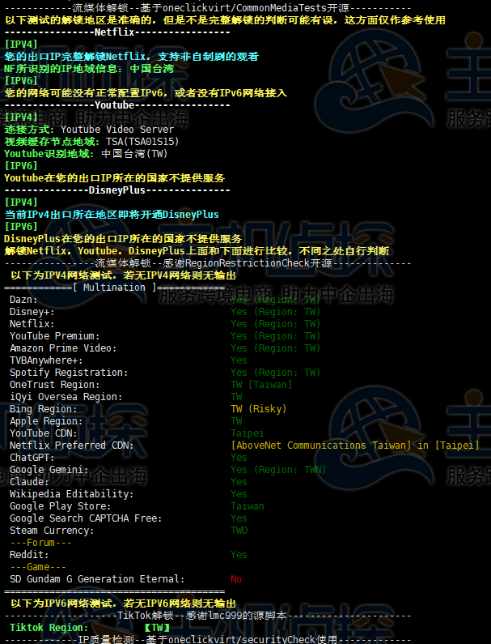The image size is (491, 644).
Task: Click the DisneyPlus section header
Action: coord(117,190)
